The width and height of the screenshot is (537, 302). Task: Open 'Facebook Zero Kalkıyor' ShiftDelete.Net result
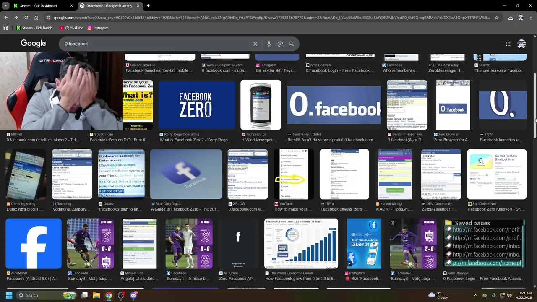coord(497,209)
